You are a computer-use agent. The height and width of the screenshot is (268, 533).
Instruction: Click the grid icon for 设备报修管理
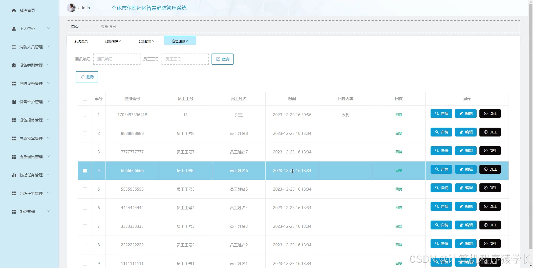click(14, 120)
